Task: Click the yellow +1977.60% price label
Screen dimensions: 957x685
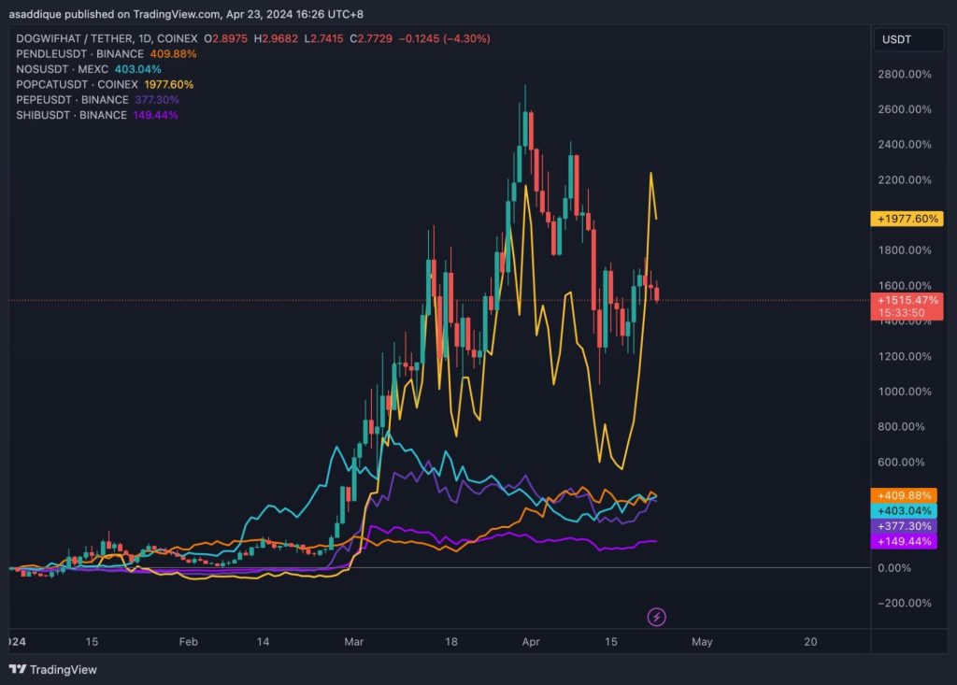Action: coord(906,219)
